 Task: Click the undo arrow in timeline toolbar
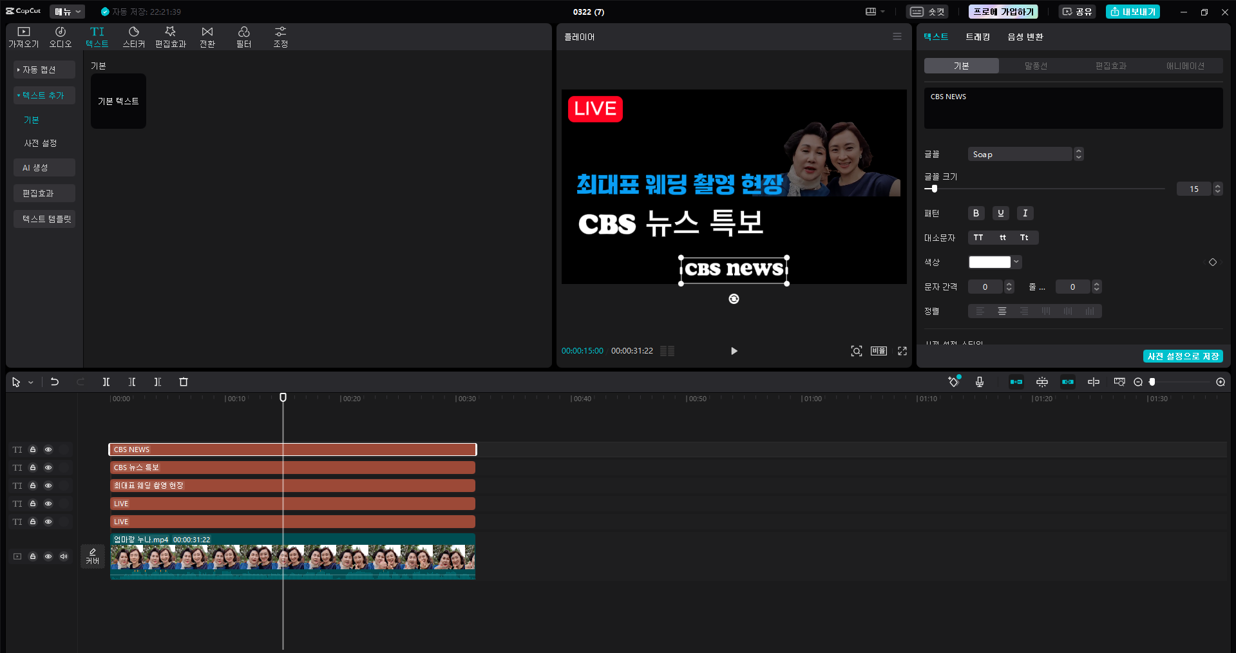(x=55, y=382)
